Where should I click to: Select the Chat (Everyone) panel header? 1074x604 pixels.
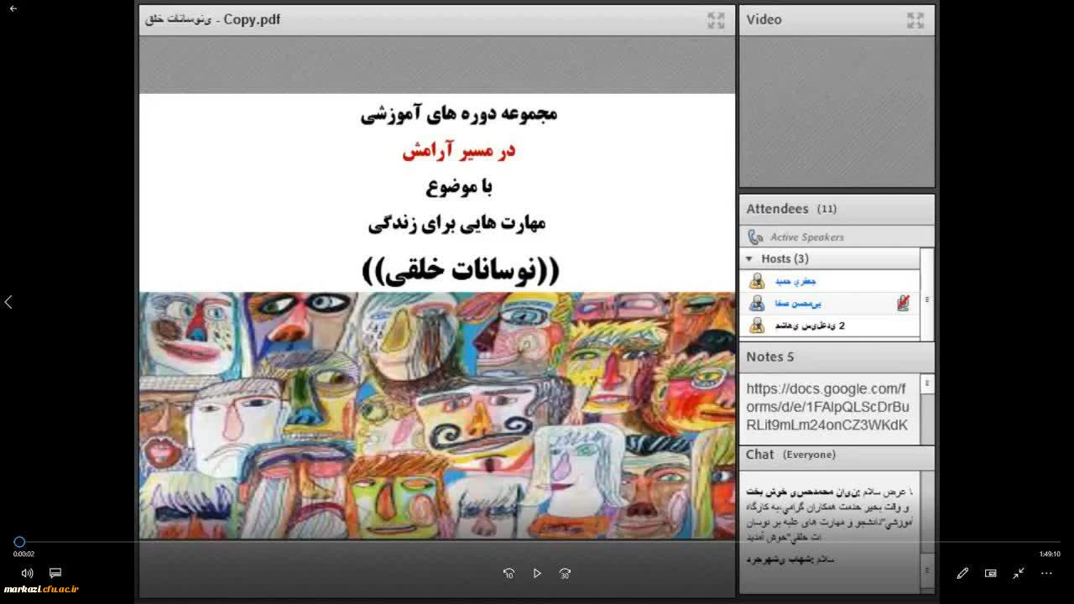(790, 455)
